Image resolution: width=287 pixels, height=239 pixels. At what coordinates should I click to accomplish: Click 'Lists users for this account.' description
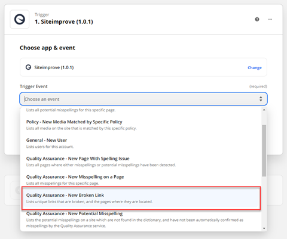coord(50,147)
